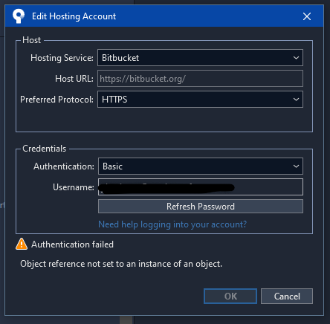The width and height of the screenshot is (330, 324).
Task: Click the Refresh Password button
Action: (201, 207)
